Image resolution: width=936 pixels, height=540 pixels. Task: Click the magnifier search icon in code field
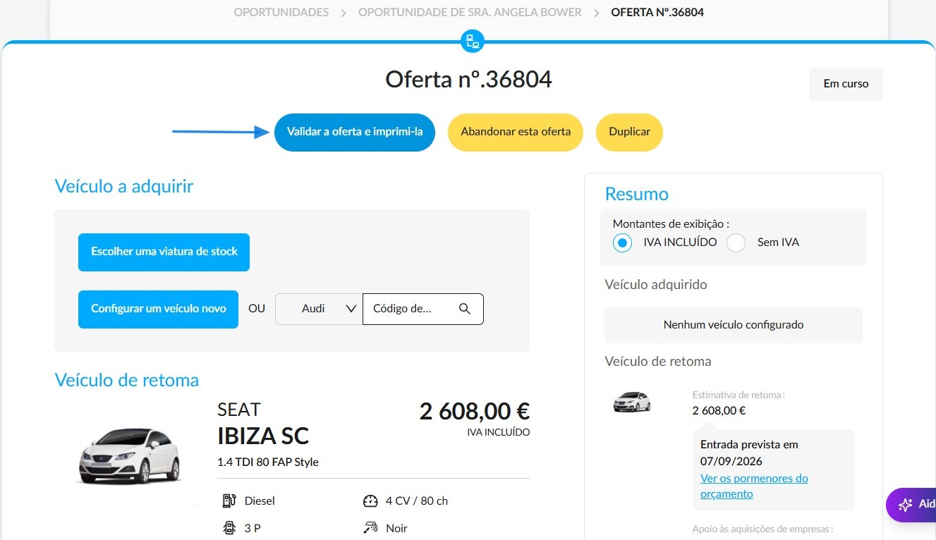pos(464,309)
